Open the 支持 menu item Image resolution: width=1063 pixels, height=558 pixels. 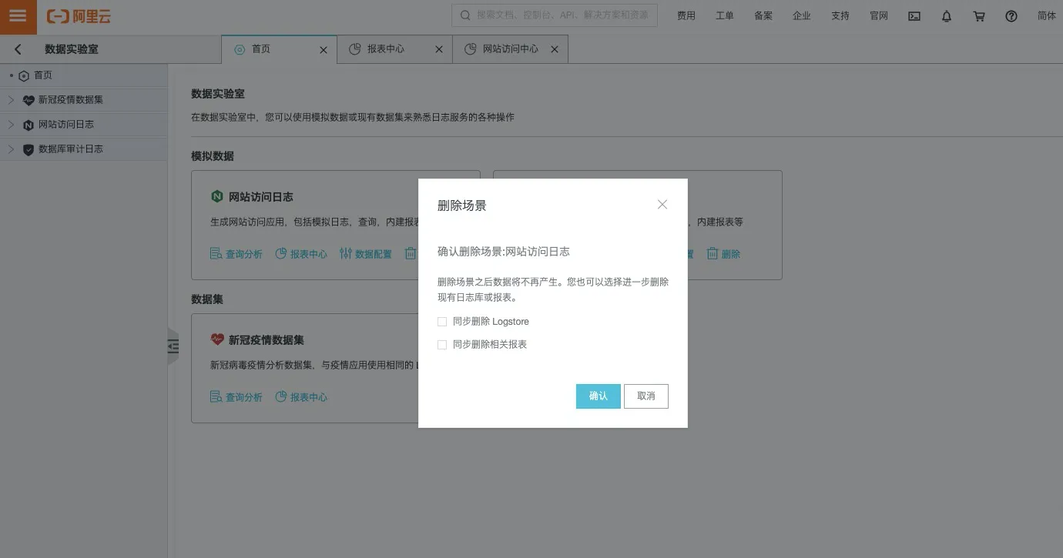pos(840,16)
